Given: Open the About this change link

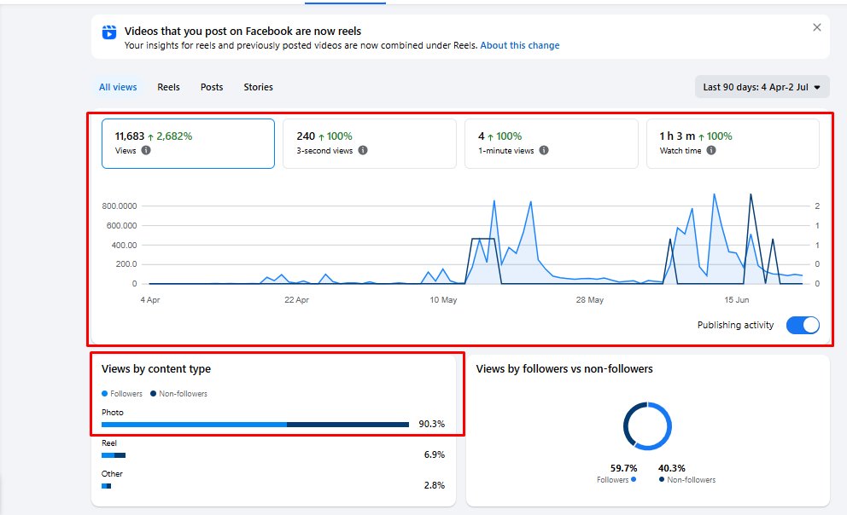Looking at the screenshot, I should coord(520,45).
